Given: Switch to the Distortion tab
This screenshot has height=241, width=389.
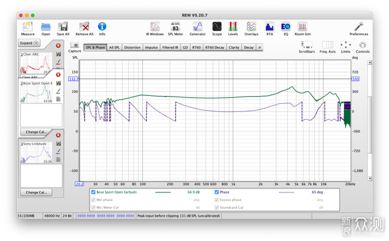Looking at the screenshot, I should point(132,48).
